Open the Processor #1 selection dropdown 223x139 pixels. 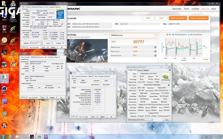coord(36,43)
